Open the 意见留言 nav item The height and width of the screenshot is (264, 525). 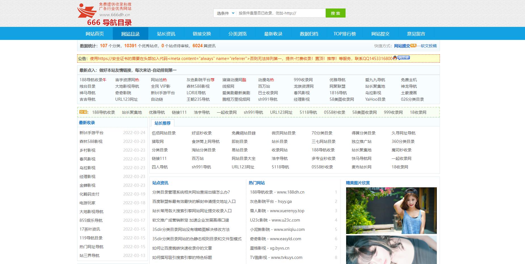click(416, 34)
